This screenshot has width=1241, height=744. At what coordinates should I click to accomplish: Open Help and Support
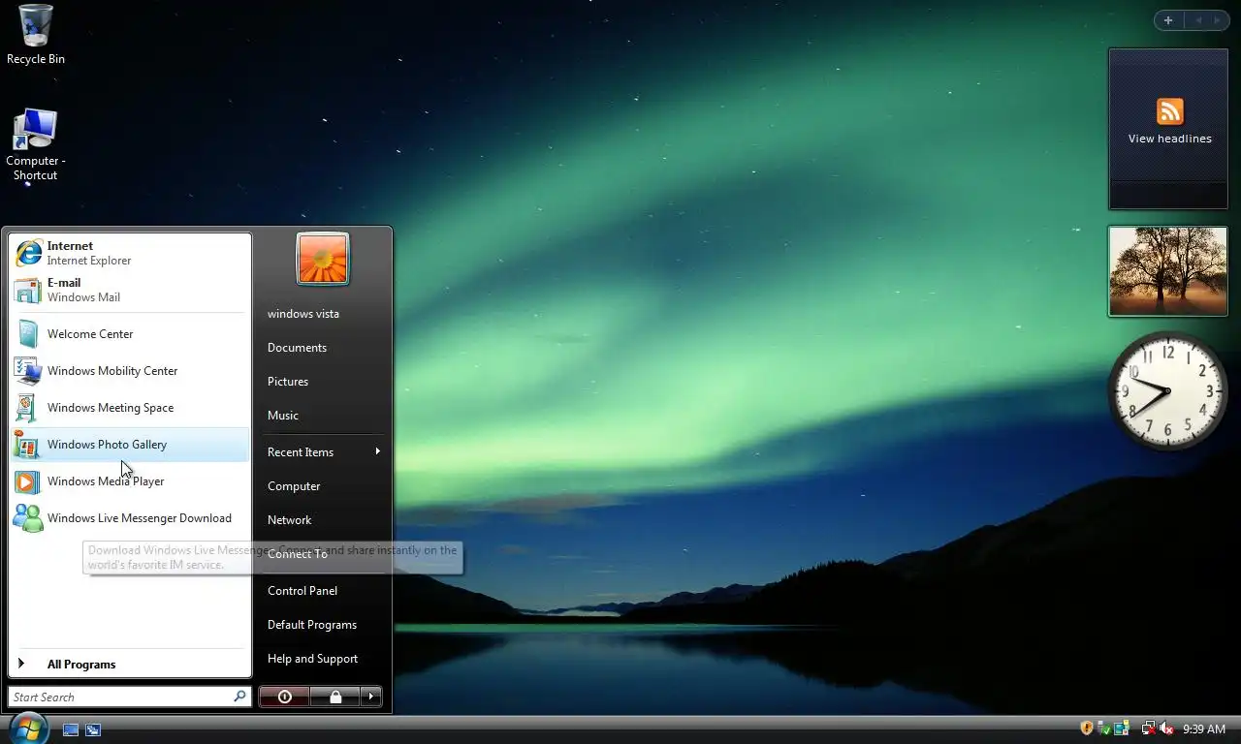(323, 659)
